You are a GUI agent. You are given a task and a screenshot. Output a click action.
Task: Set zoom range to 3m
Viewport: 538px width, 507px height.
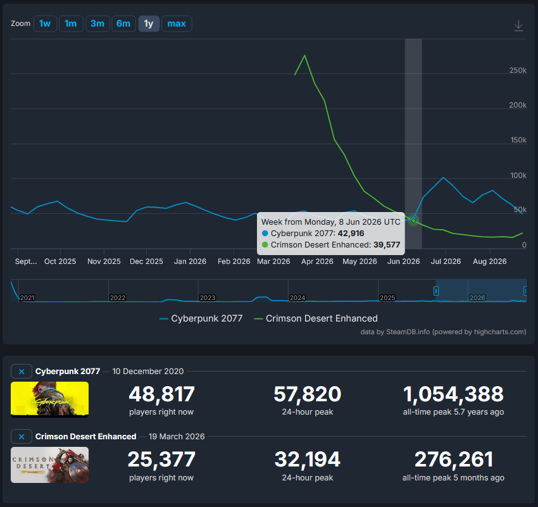click(x=97, y=23)
